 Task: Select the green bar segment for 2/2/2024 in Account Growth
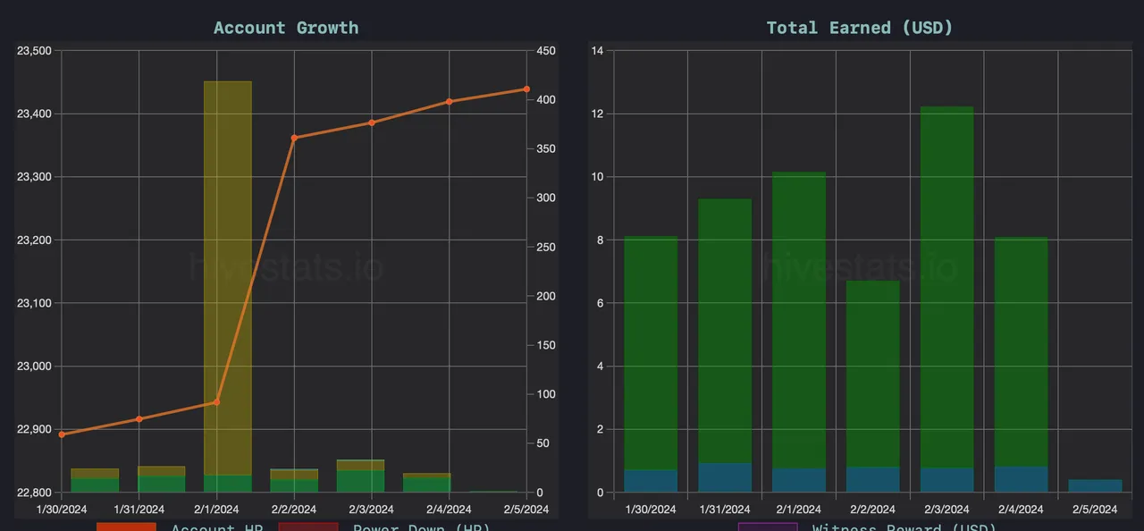coord(294,486)
